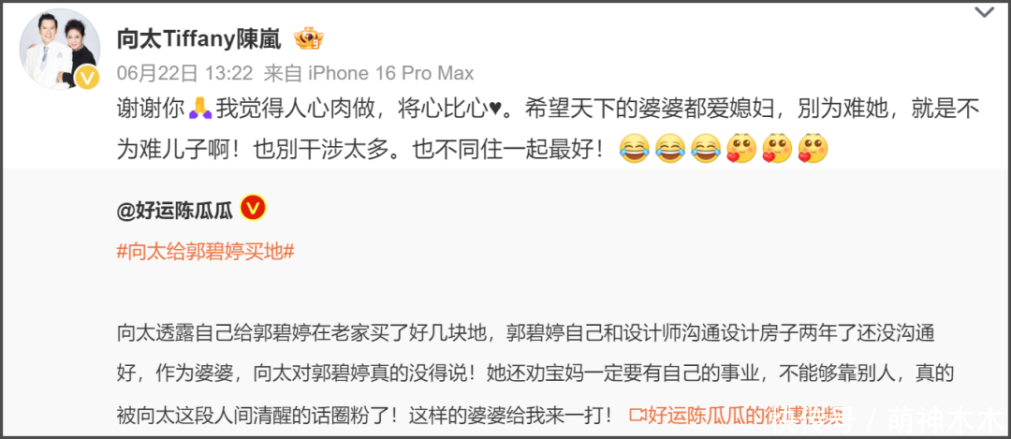Click the third laughing-tears emoji
This screenshot has width=1011, height=439.
(x=706, y=150)
